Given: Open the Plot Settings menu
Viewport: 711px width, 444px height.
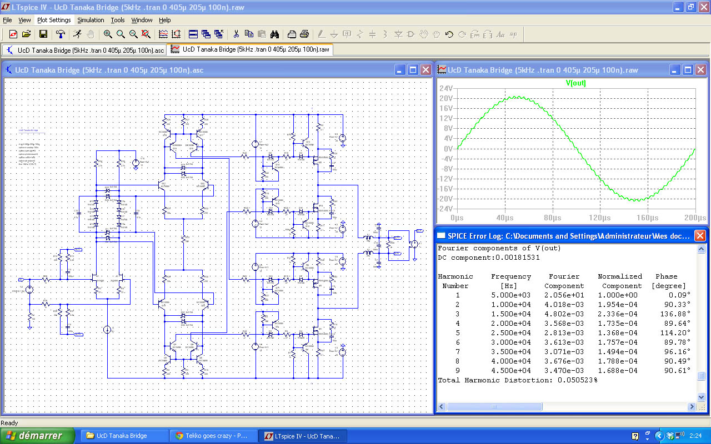Looking at the screenshot, I should pos(54,20).
